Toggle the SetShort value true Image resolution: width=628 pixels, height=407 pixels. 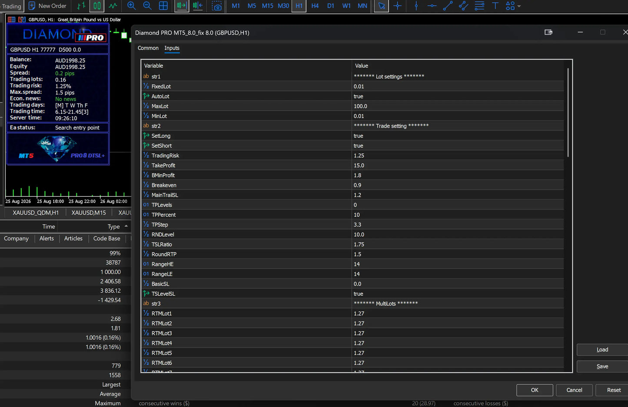coord(458,146)
